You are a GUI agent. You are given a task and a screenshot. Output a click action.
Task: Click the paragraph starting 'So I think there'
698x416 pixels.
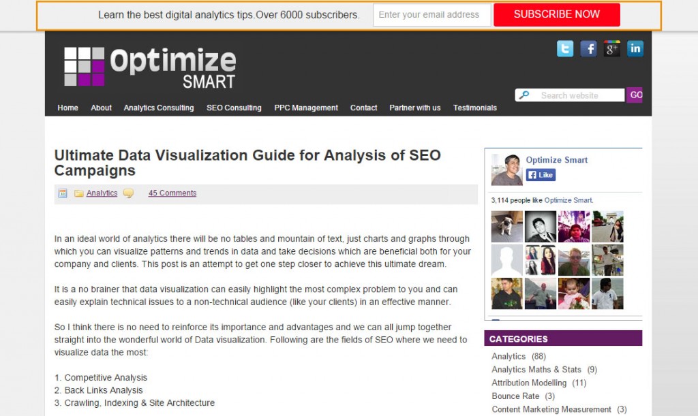point(261,340)
